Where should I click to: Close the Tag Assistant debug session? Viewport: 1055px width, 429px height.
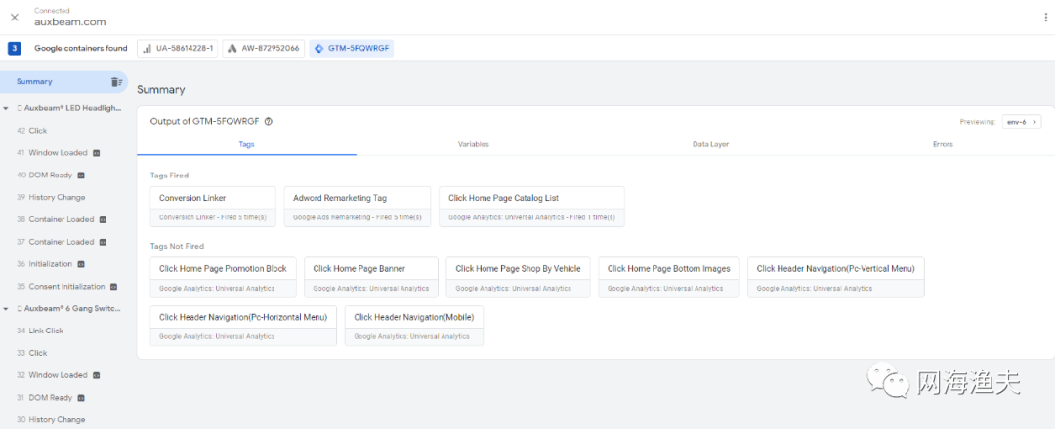pos(14,17)
